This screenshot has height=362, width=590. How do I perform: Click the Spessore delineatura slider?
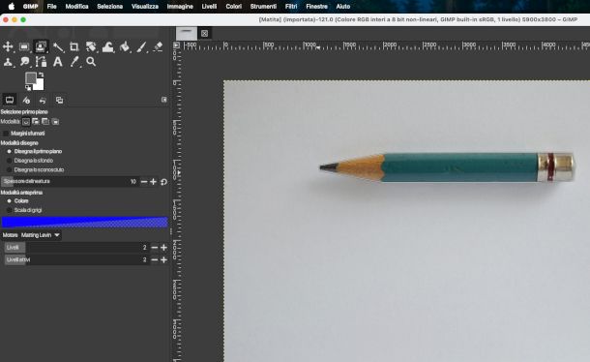[70, 182]
